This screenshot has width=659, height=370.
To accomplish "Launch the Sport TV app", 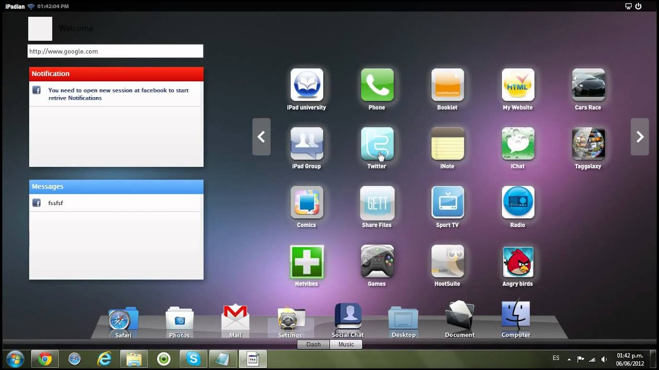I will tap(447, 202).
